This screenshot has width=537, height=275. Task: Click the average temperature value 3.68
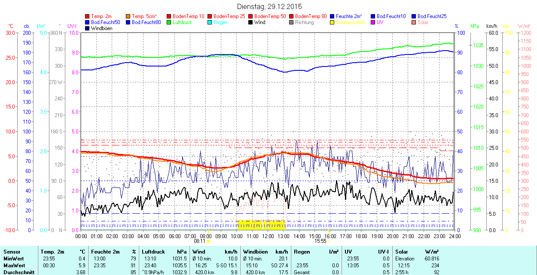[81, 272]
